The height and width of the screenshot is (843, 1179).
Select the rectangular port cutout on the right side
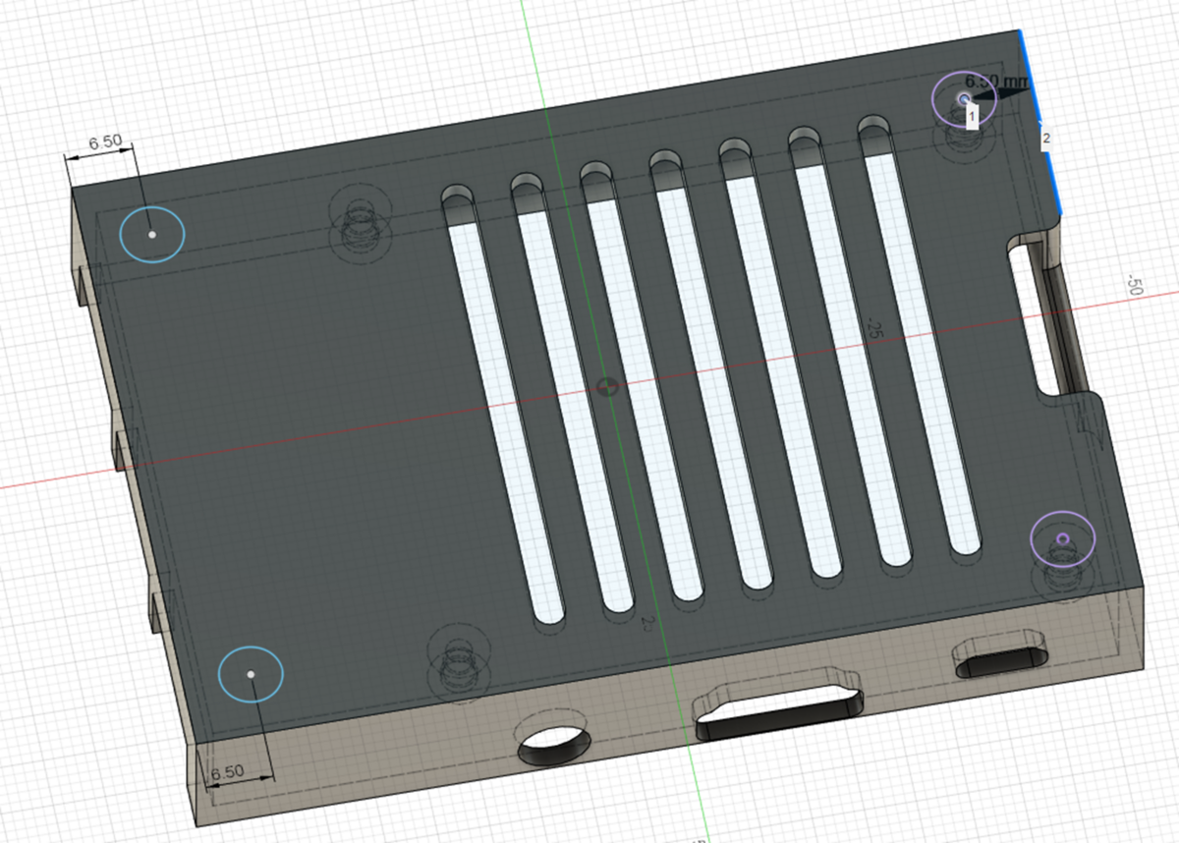[x=1045, y=319]
